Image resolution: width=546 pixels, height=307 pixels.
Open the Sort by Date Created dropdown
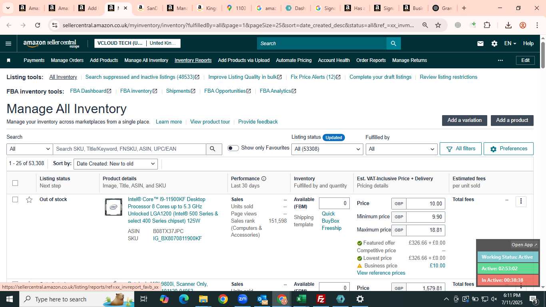click(x=116, y=164)
